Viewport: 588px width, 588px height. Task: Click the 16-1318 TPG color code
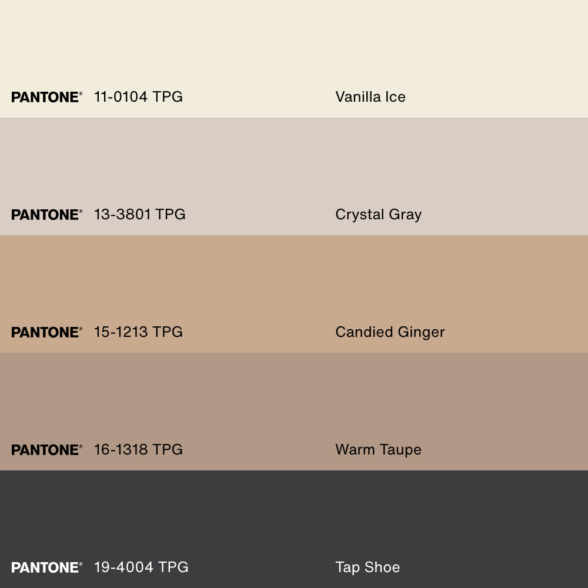click(138, 450)
